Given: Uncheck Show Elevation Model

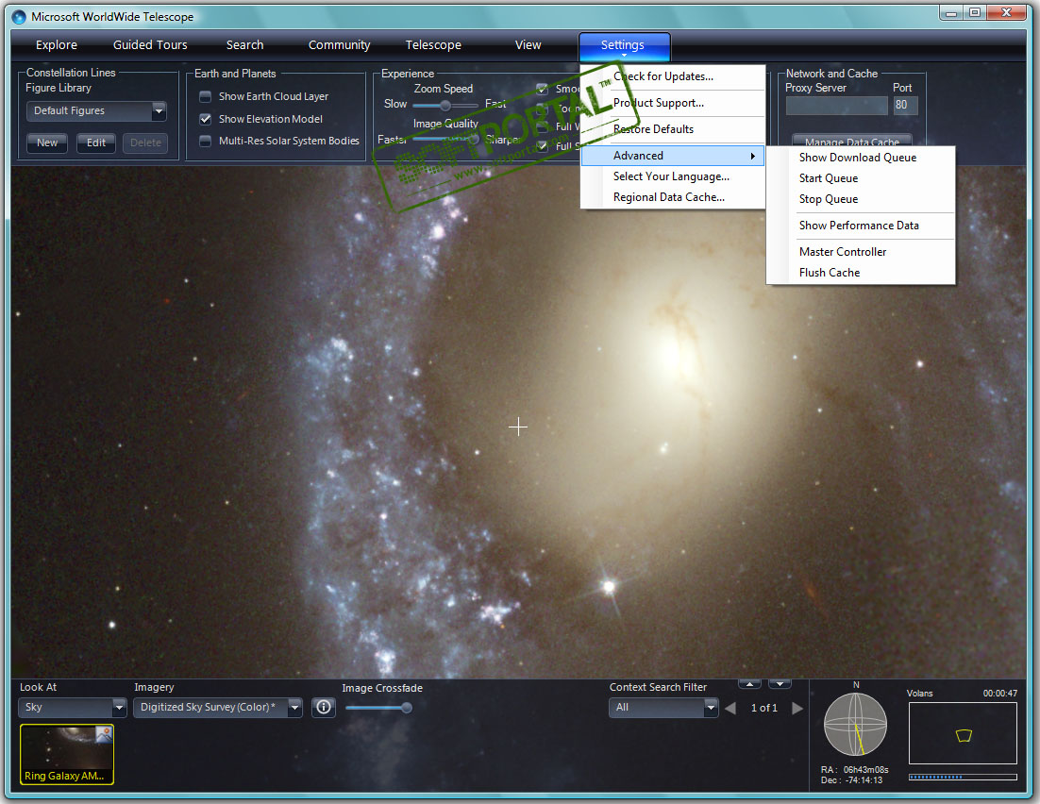Looking at the screenshot, I should 206,120.
